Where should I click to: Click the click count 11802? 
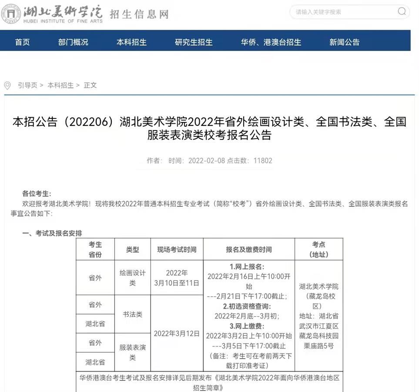(263, 161)
